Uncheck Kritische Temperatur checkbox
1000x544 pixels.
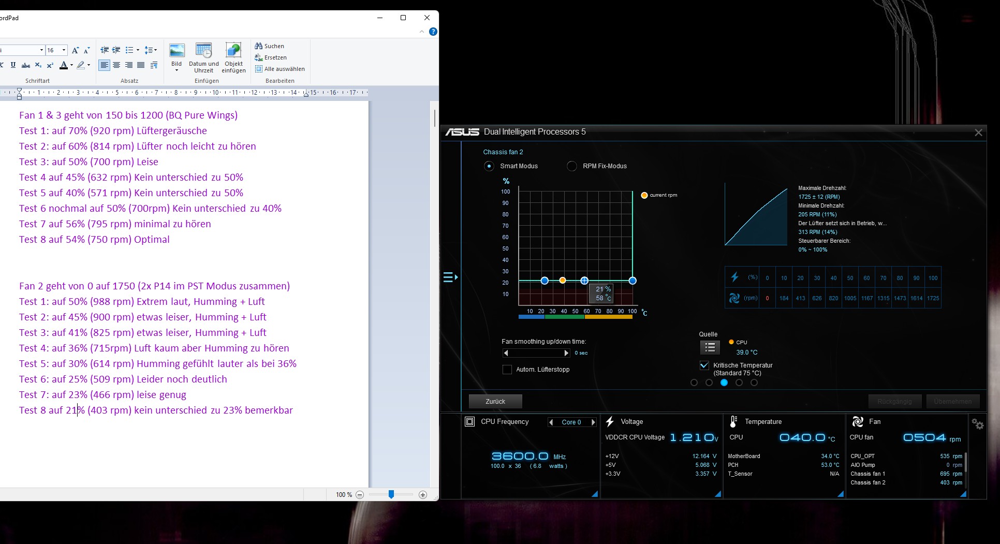point(704,365)
